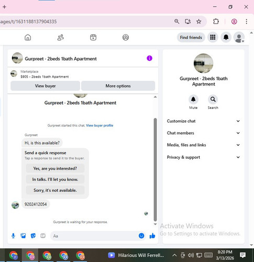Click the install app icon in address bar
Screen dimensions: 254x262
pos(187,21)
